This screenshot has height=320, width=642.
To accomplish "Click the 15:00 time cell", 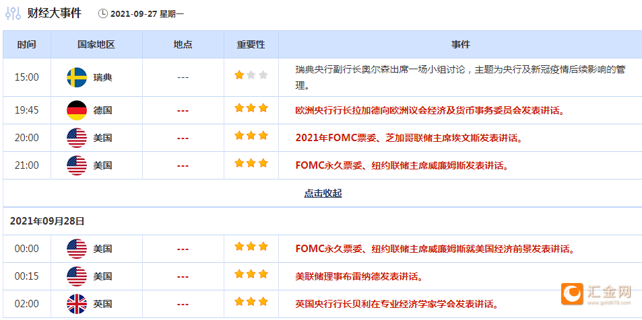I will click(x=27, y=77).
